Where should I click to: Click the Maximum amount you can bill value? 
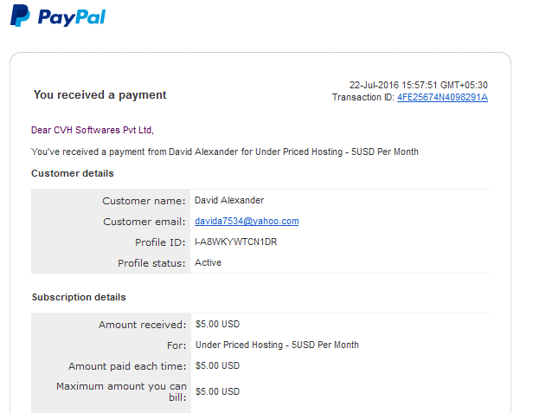coord(217,391)
